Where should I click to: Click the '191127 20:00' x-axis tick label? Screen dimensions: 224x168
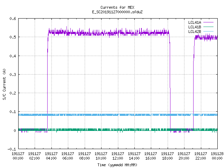(184, 156)
